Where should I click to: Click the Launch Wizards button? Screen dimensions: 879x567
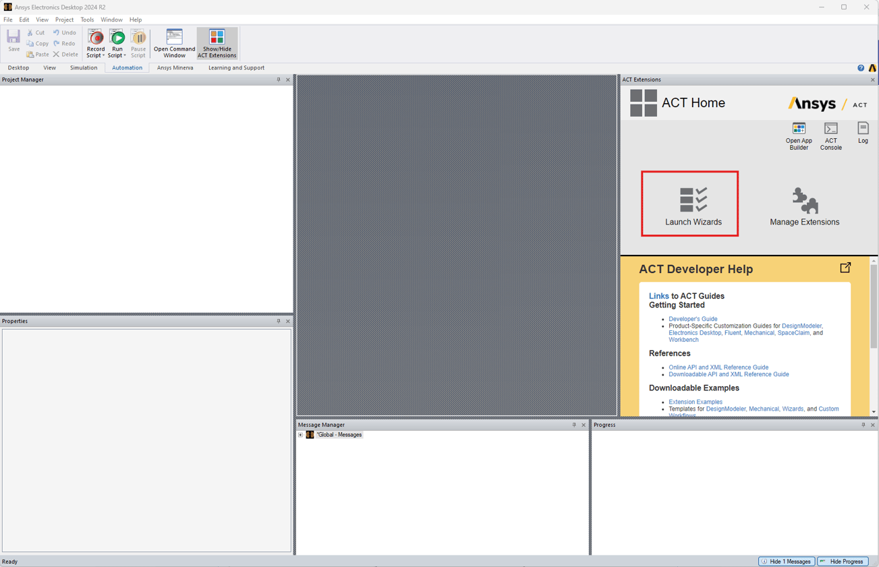(689, 204)
